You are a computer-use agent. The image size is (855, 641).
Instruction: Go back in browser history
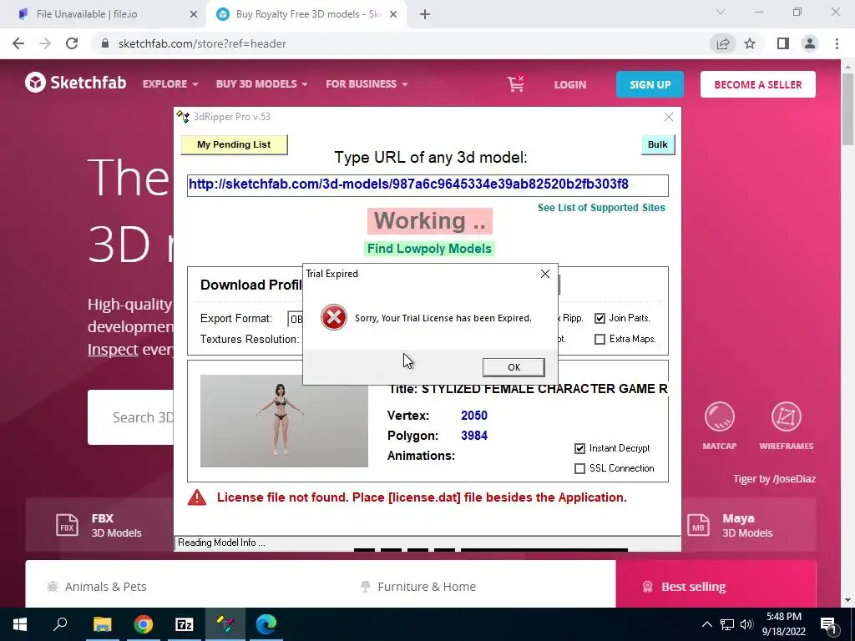click(18, 43)
